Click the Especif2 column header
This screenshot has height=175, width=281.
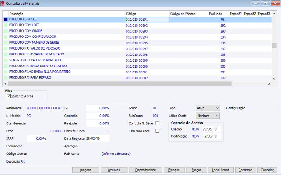pyautogui.click(x=250, y=14)
